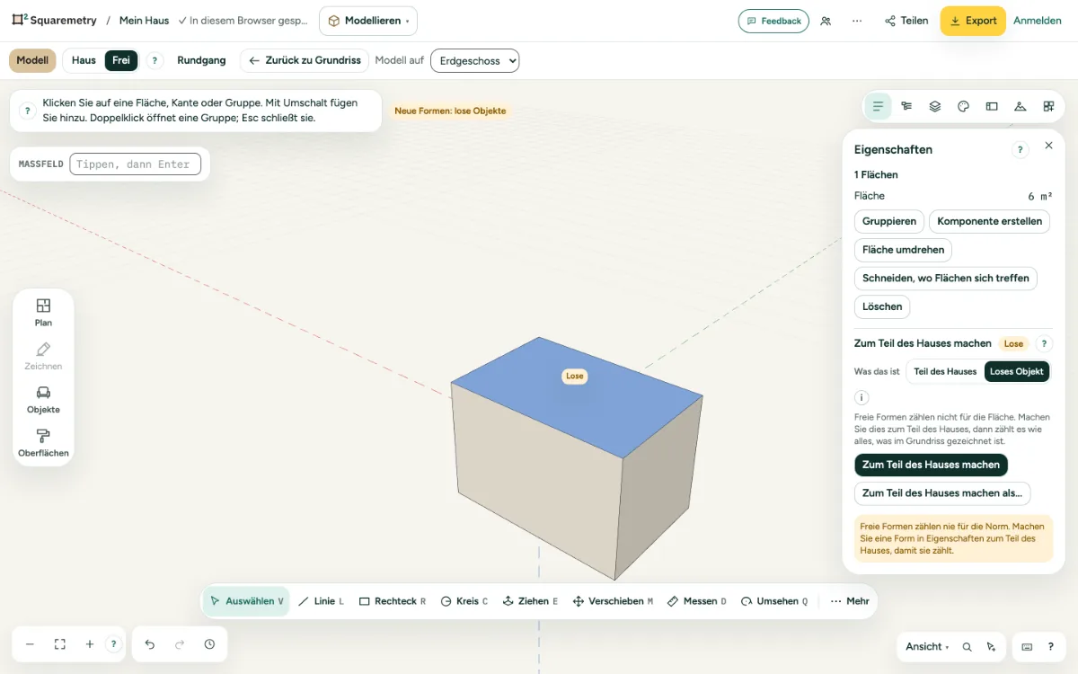Screen dimensions: 1078x674
Task: Open the Modellieren mode dropdown
Action: click(368, 21)
